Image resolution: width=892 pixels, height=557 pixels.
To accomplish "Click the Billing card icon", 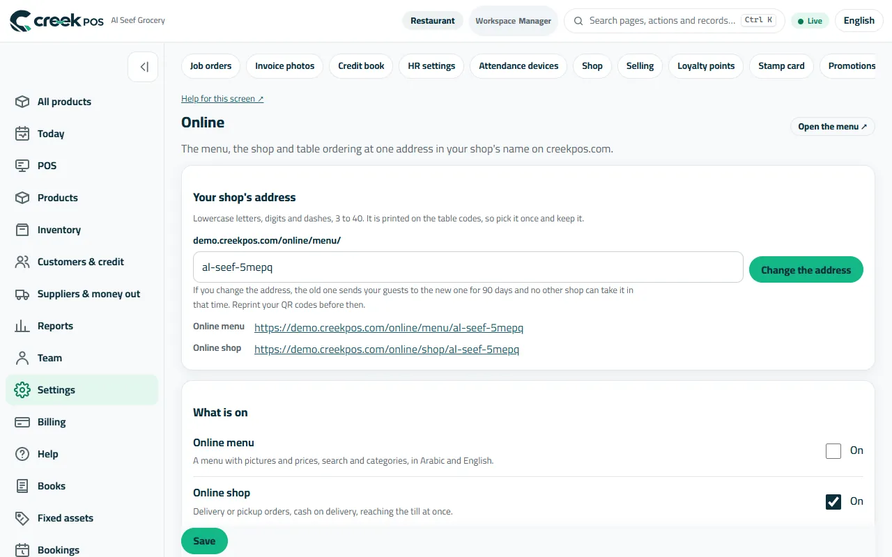I will pos(22,422).
